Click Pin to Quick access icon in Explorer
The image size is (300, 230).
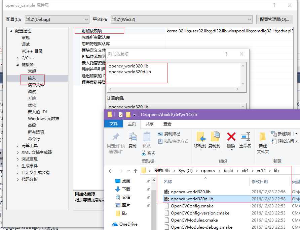116,137
